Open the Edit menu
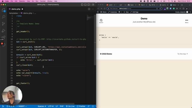This screenshot has width=192, height=108. coord(16,1)
